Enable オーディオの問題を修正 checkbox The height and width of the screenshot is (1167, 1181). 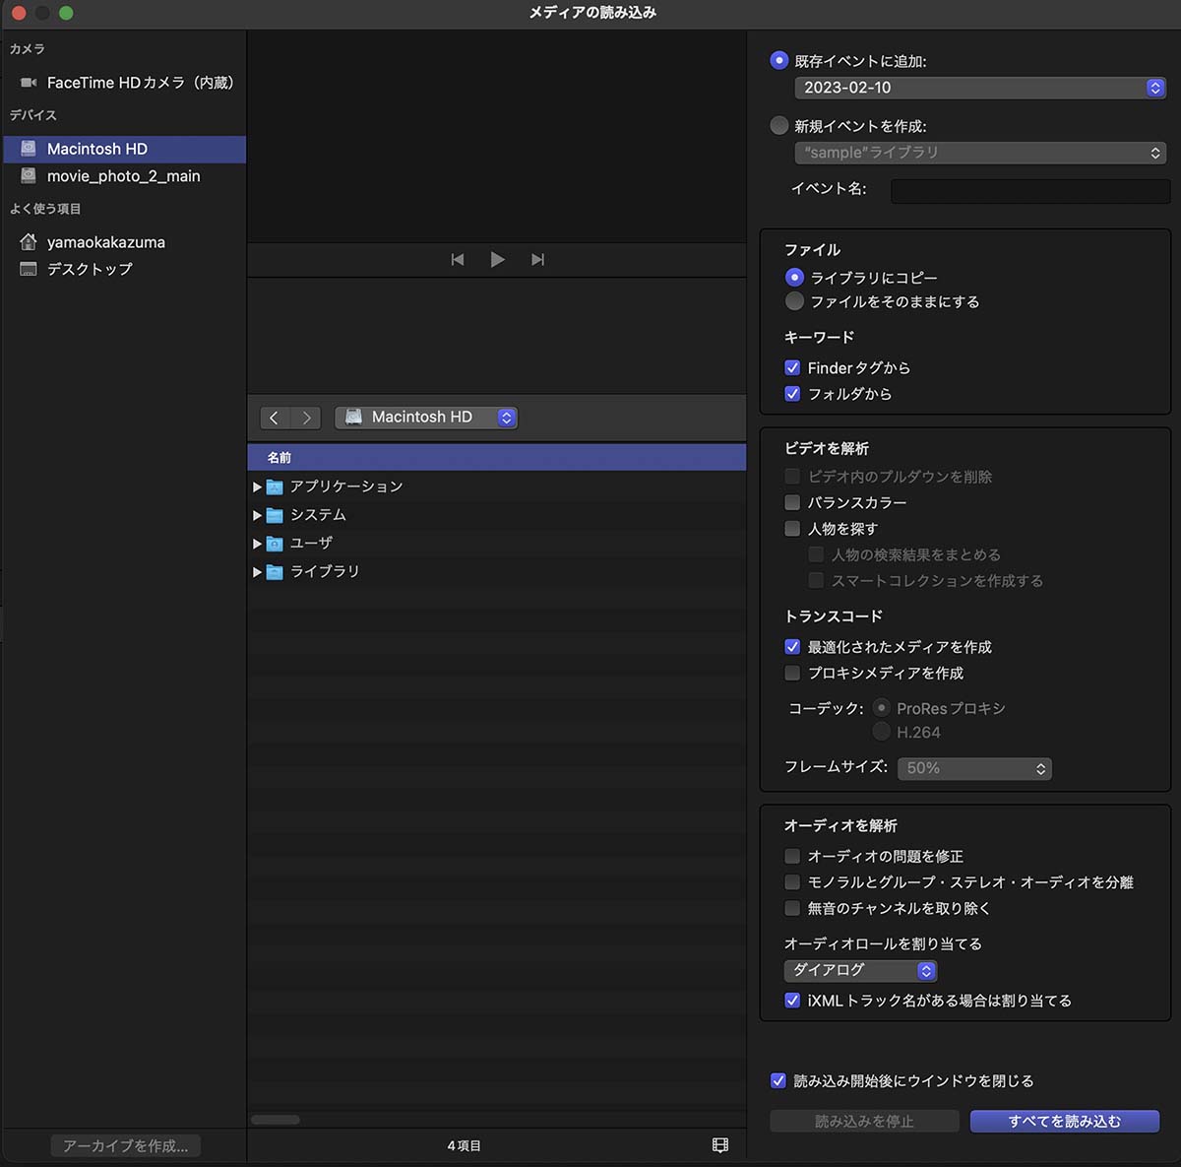(792, 857)
